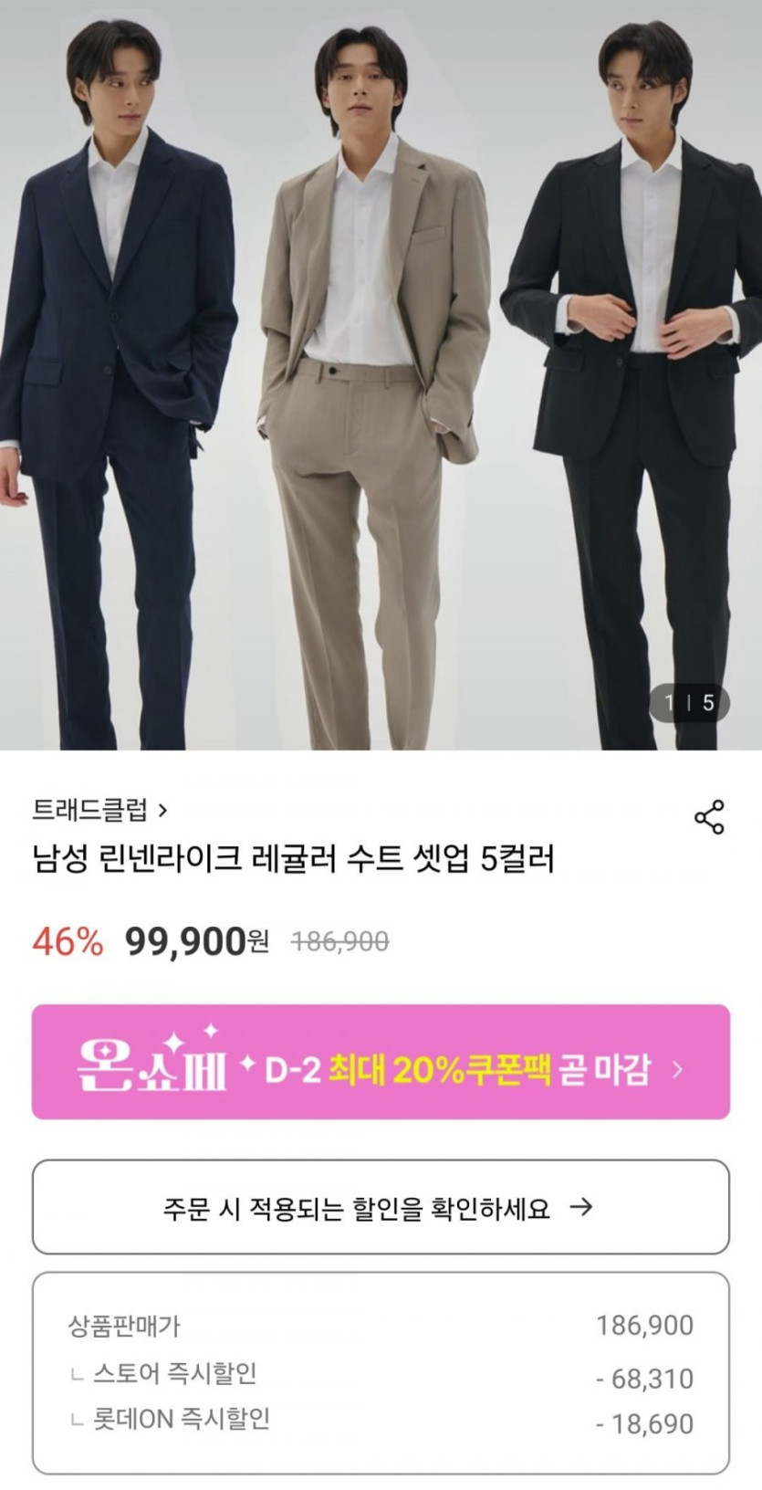This screenshot has width=762, height=1490.
Task: Tap the 온쇼페 logo on pink banner
Action: [152, 1062]
